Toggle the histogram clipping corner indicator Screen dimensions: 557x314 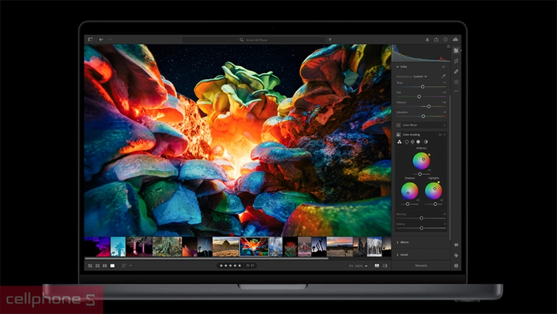[x=448, y=47]
